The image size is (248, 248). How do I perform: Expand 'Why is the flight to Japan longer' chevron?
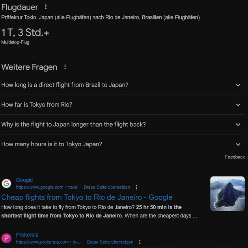(x=238, y=125)
